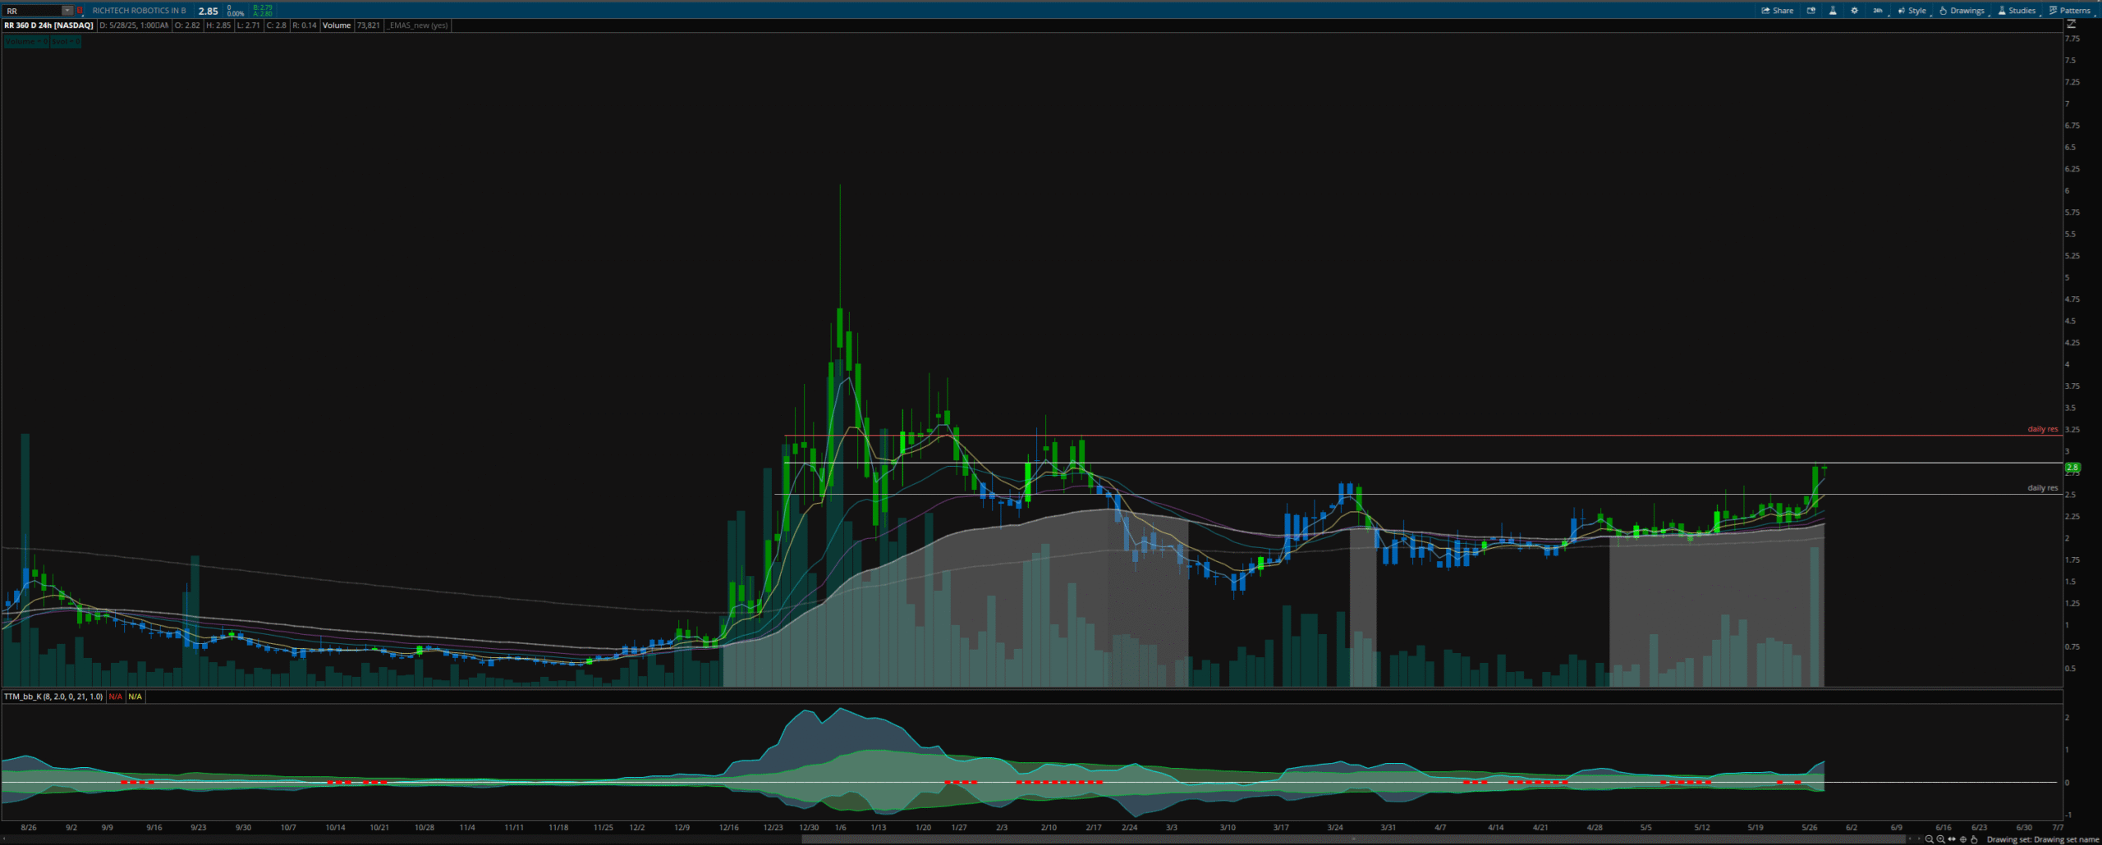Open the Patterns menu

coord(2069,11)
